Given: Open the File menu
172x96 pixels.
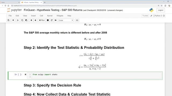Looking at the screenshot, I should click(10, 16).
